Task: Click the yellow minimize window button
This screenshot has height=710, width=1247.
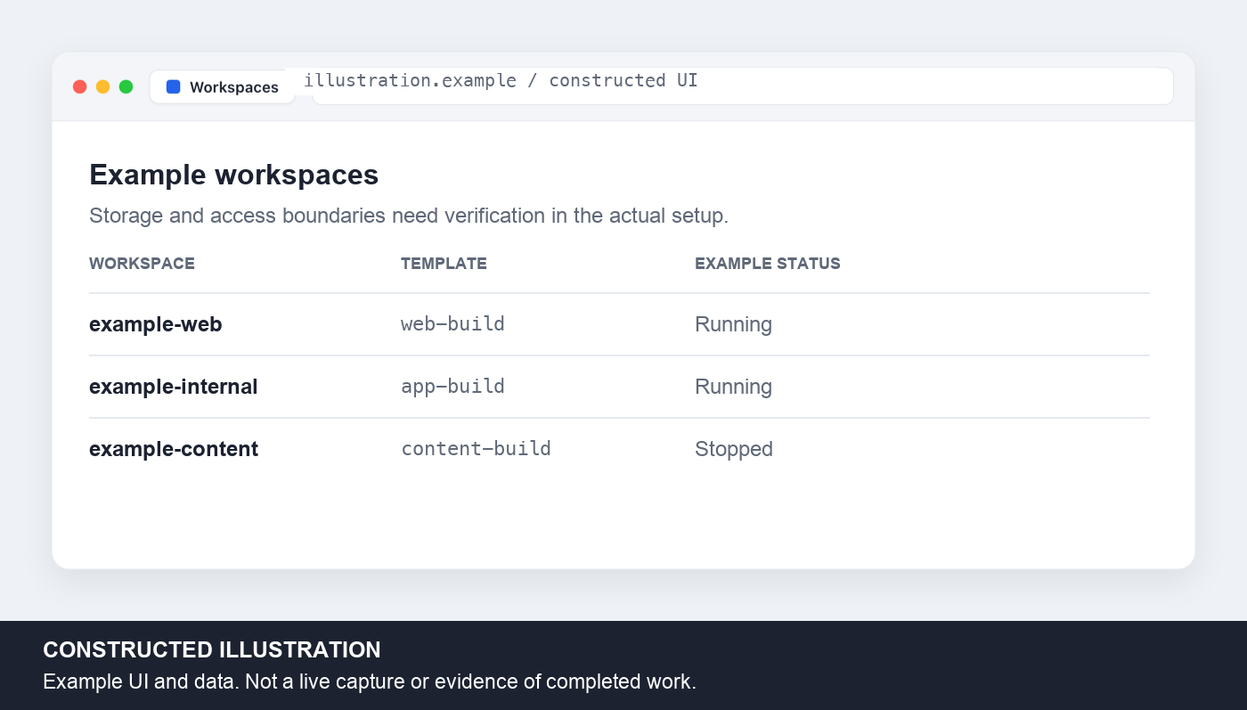Action: pos(103,86)
